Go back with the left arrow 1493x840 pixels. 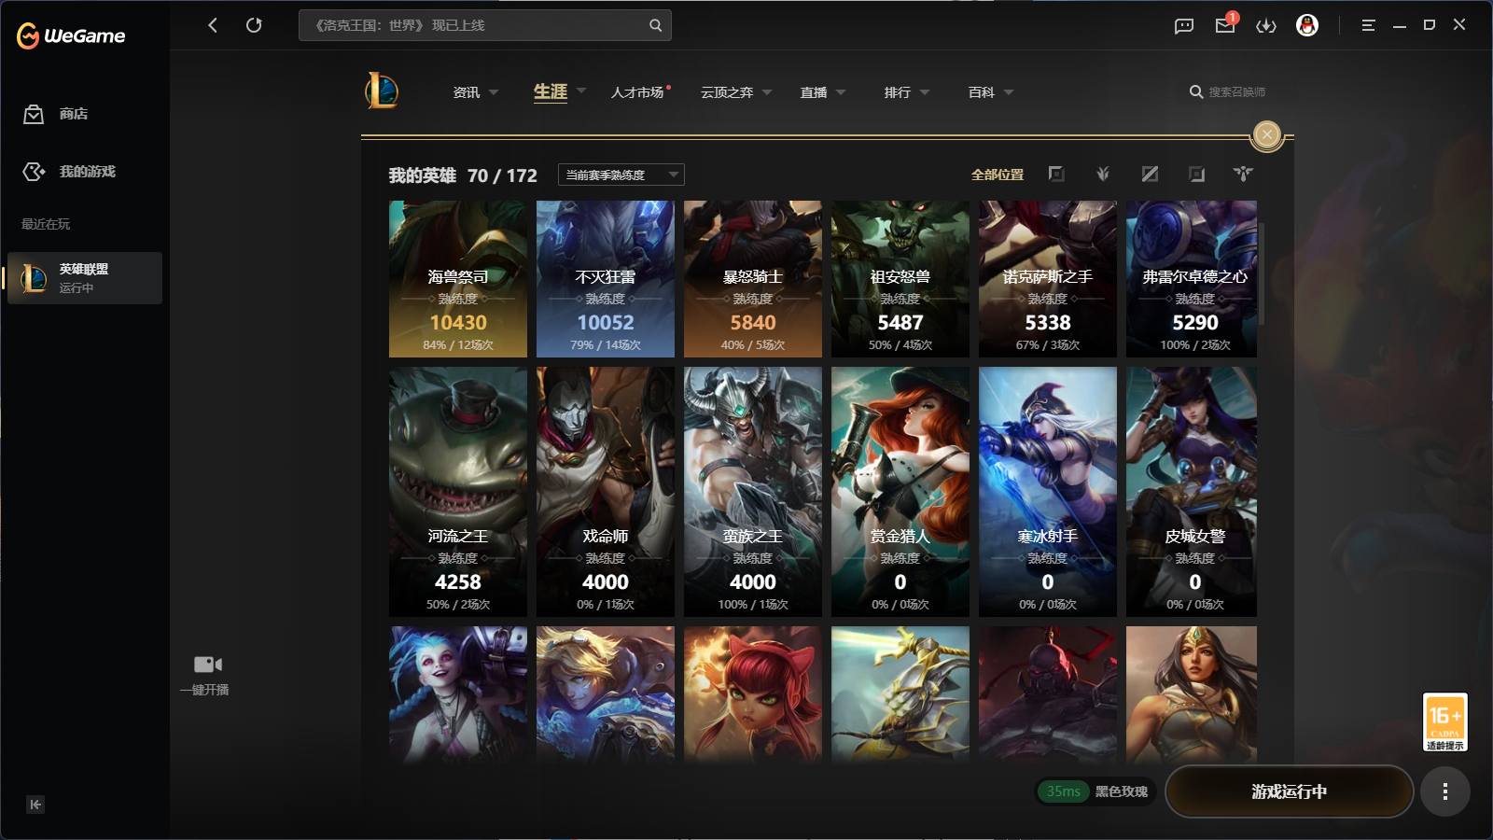coord(213,25)
